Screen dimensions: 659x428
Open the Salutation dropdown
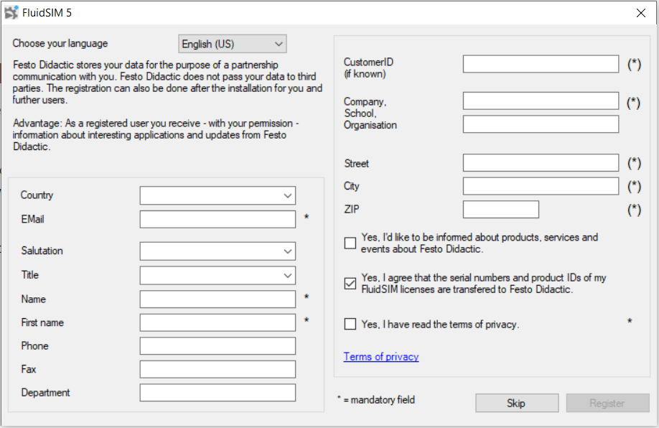click(218, 251)
